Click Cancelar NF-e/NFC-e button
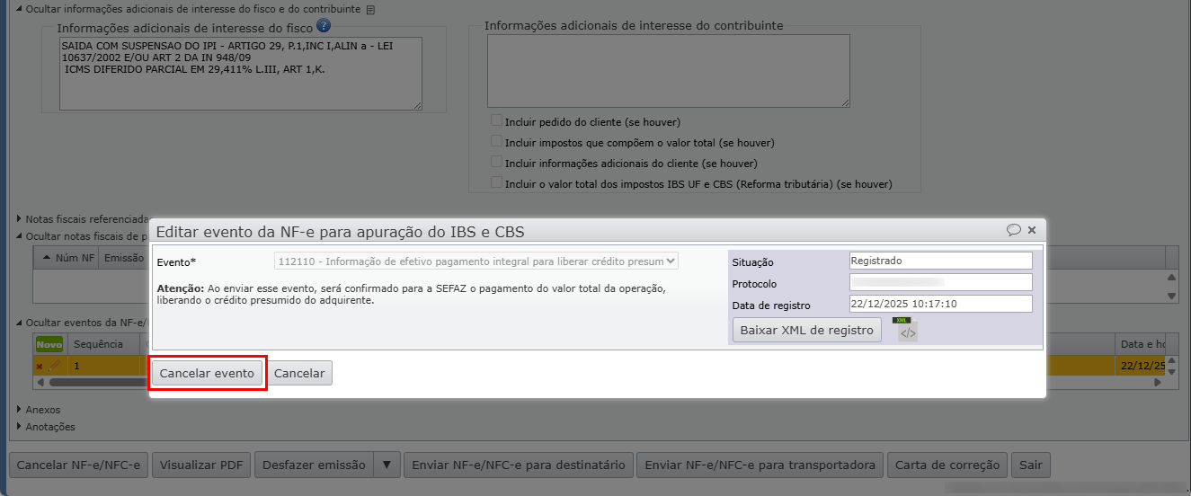The height and width of the screenshot is (496, 1191). tap(79, 465)
